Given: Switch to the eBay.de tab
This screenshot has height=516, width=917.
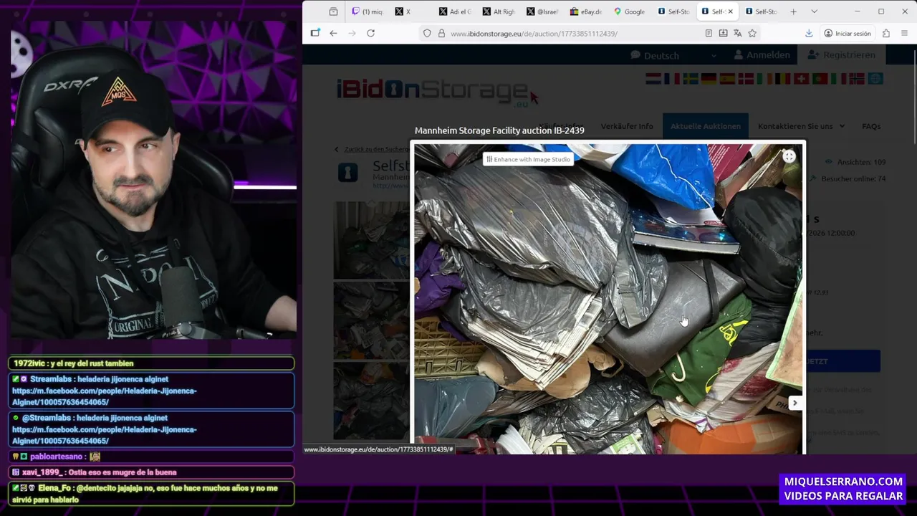Looking at the screenshot, I should tap(586, 11).
